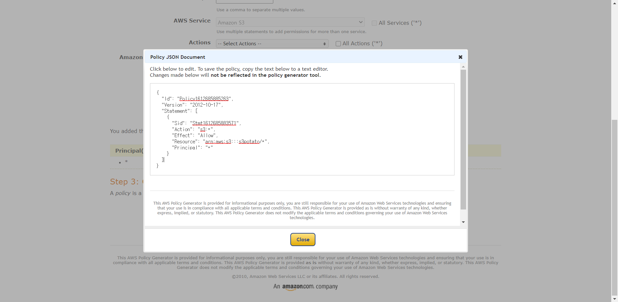Click the Policy JSON Document title text
Image resolution: width=618 pixels, height=302 pixels.
click(178, 57)
